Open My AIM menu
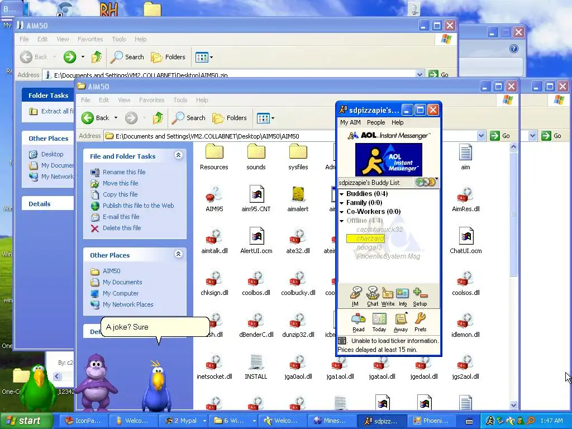Screen dimensions: 572x429 pos(350,122)
